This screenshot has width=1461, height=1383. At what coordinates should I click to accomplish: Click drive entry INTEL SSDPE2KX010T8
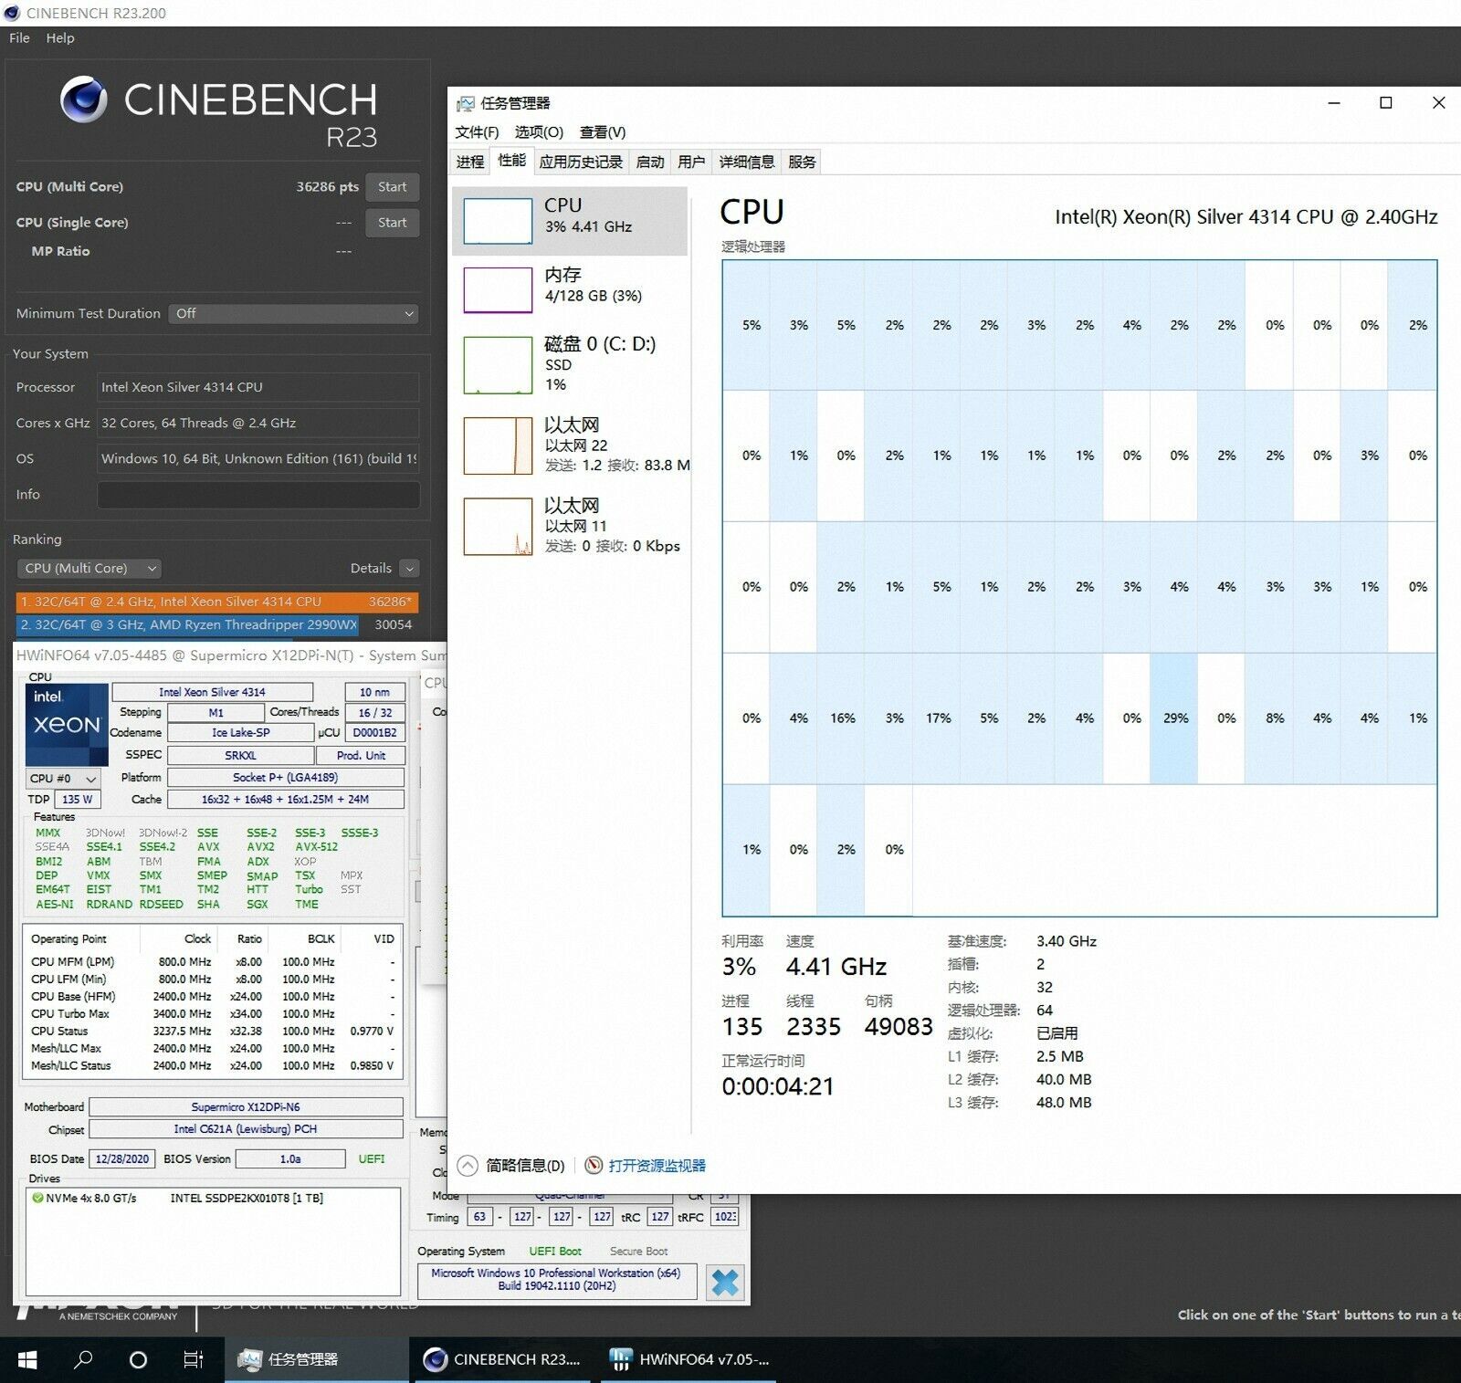pos(247,1199)
